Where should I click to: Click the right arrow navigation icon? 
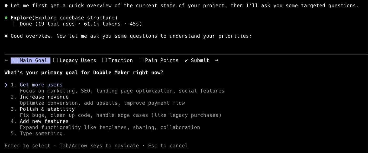(x=217, y=61)
